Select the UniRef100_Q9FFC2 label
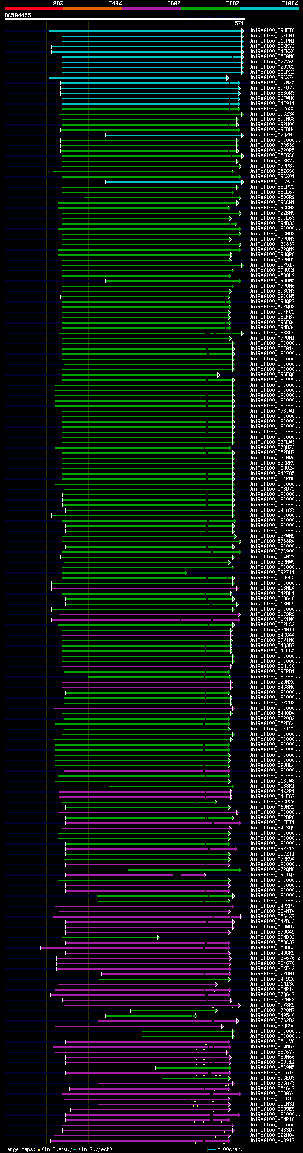Screen dimensions: 303x1153 pos(272,312)
